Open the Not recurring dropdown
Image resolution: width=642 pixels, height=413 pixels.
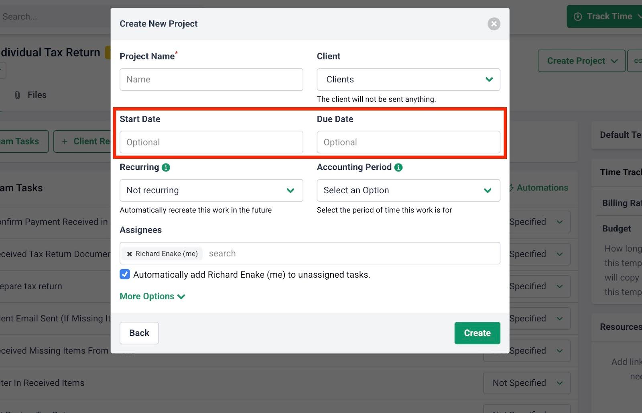coord(211,190)
